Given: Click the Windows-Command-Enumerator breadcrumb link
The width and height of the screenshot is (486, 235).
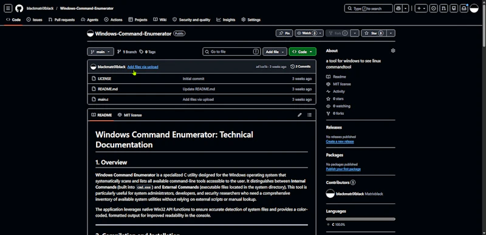Looking at the screenshot, I should pyautogui.click(x=87, y=9).
